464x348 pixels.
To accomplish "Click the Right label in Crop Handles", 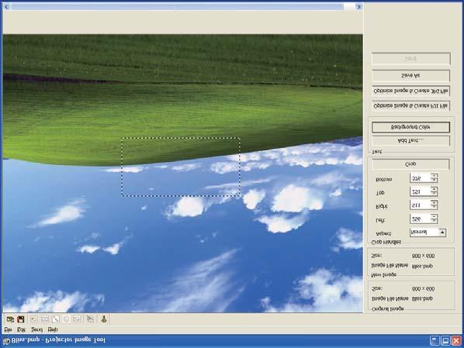I will [382, 206].
